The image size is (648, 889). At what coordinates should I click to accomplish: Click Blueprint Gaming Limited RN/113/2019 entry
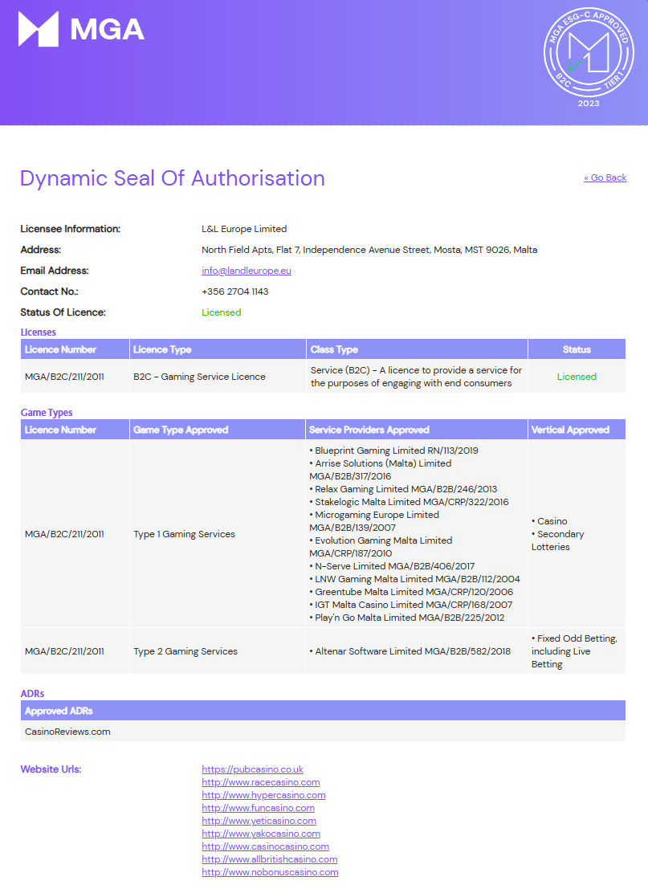point(394,451)
